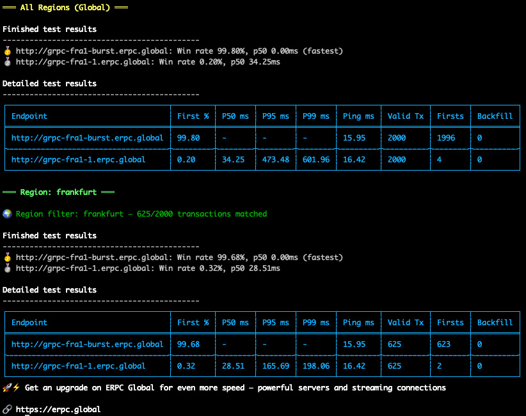Click Endpoint header in Global table
Screen dimensions: 526x416
coord(29,116)
